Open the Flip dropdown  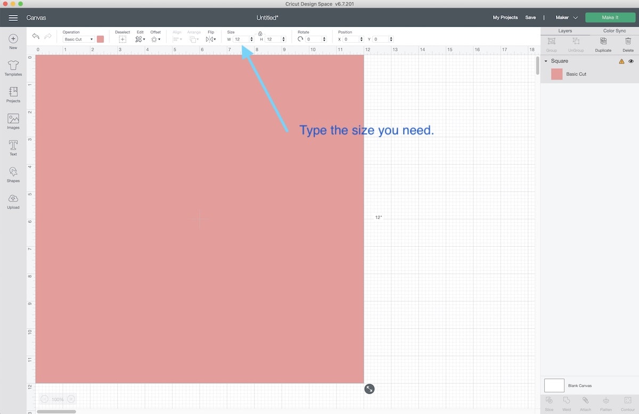coord(211,38)
